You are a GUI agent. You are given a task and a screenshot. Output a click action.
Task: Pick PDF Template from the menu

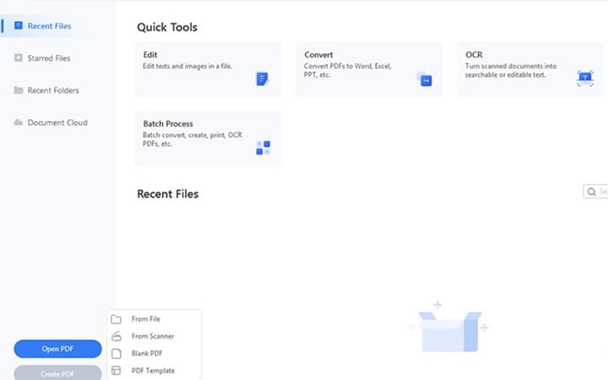[153, 371]
